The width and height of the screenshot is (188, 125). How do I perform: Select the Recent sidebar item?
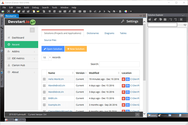pos(21,44)
